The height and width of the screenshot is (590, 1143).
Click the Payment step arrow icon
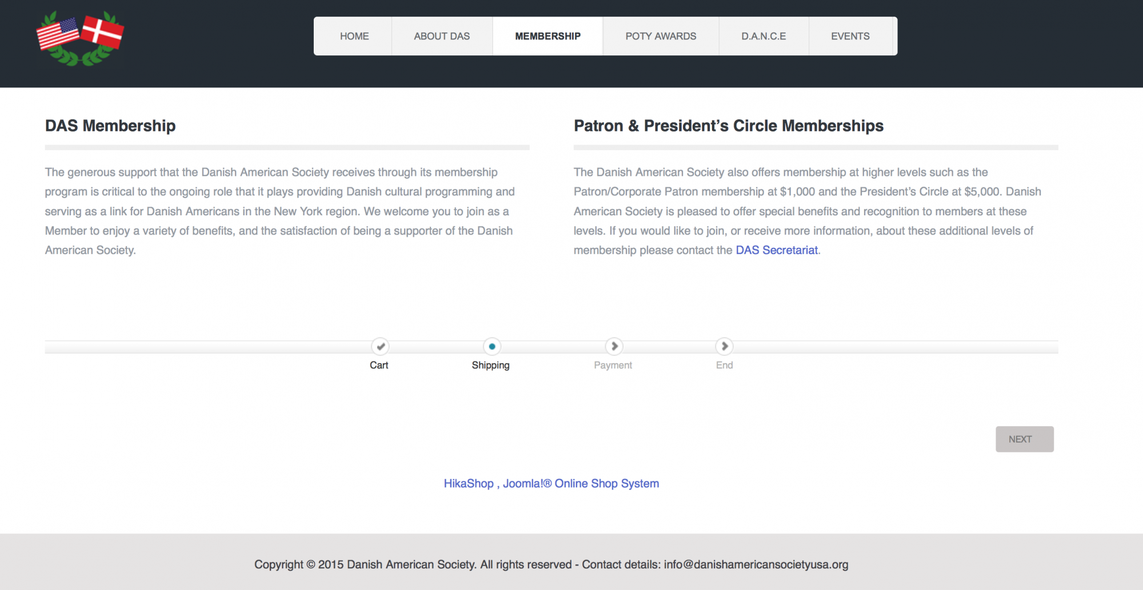[614, 346]
